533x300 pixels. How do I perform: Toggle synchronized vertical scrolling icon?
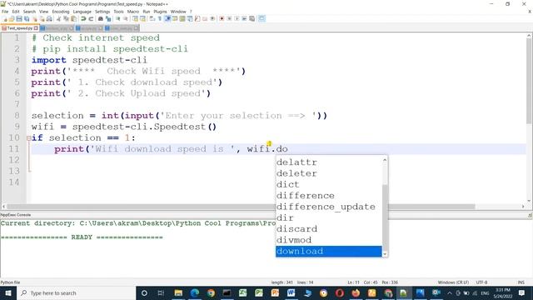coord(135,18)
